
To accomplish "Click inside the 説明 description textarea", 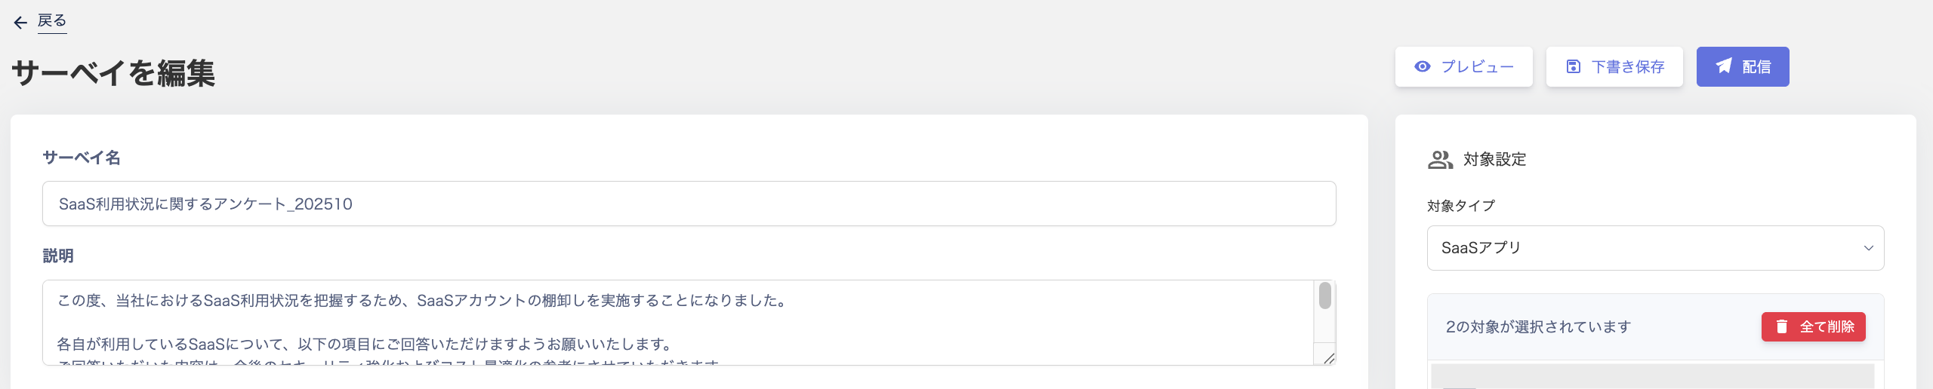I will [x=677, y=323].
